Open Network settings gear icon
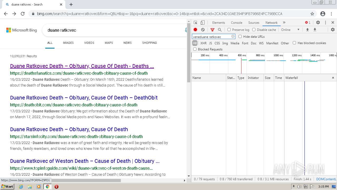 click(333, 30)
